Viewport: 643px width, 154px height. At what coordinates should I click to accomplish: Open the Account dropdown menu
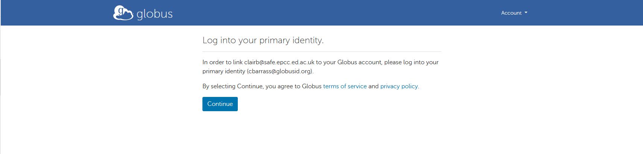click(x=511, y=13)
